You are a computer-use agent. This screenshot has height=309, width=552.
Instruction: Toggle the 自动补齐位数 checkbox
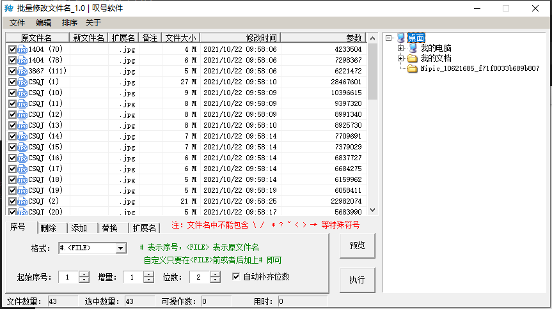point(236,277)
